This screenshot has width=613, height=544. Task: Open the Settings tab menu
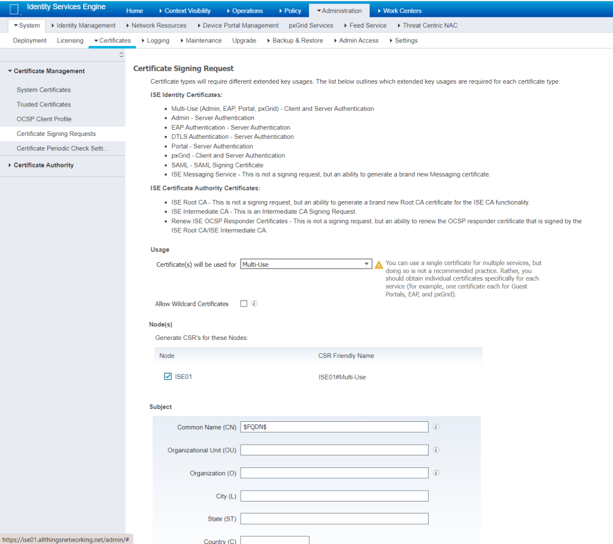(x=403, y=41)
